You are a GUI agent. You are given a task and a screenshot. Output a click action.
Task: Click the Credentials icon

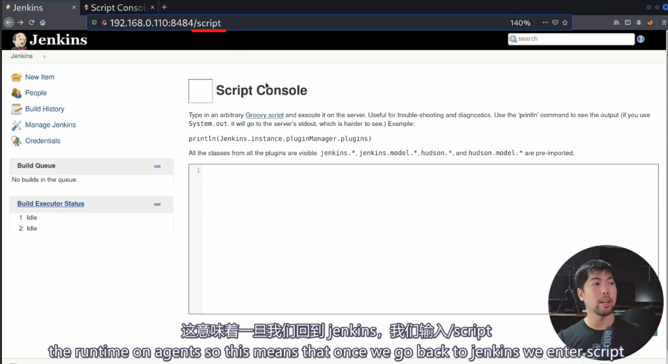point(16,141)
